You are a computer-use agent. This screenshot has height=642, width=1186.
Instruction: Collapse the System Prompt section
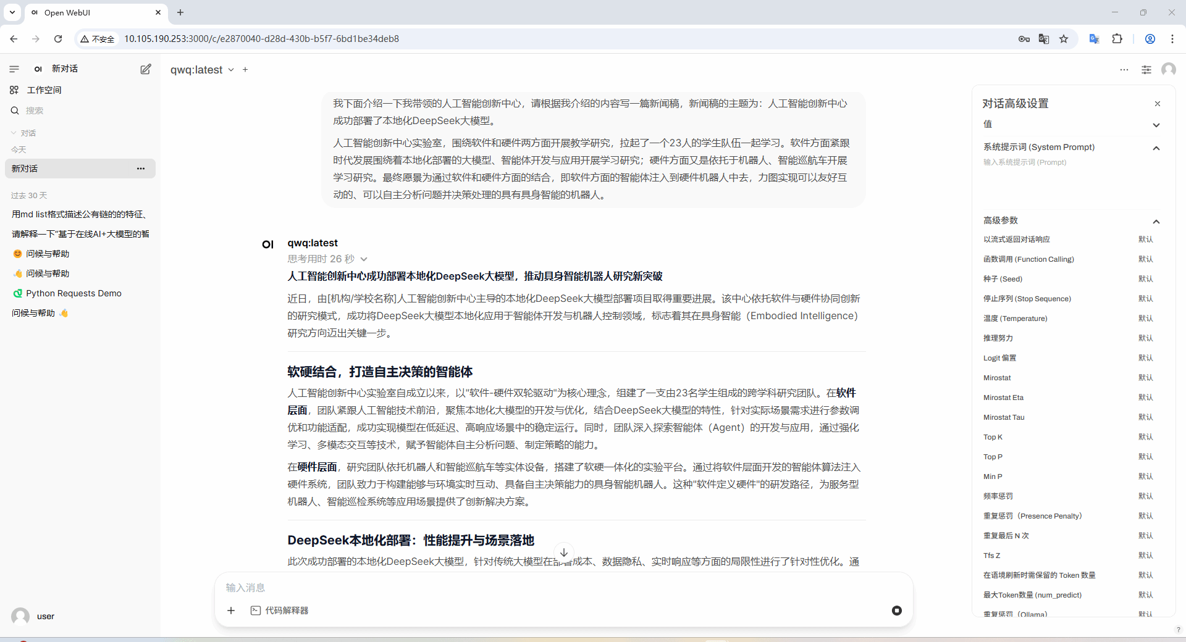pyautogui.click(x=1156, y=148)
